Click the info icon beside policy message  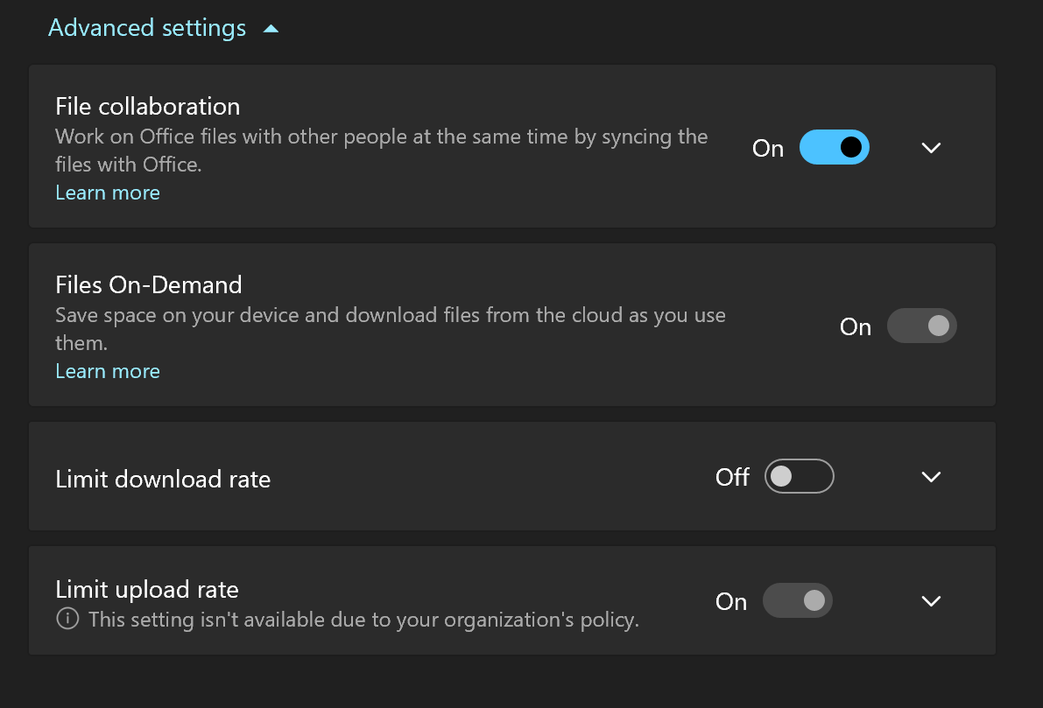click(67, 618)
